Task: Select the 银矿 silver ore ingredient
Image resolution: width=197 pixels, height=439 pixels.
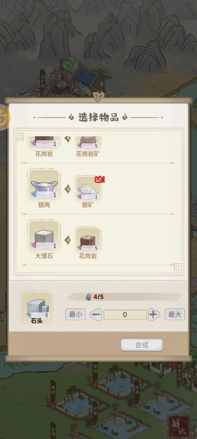Action: coord(88,189)
